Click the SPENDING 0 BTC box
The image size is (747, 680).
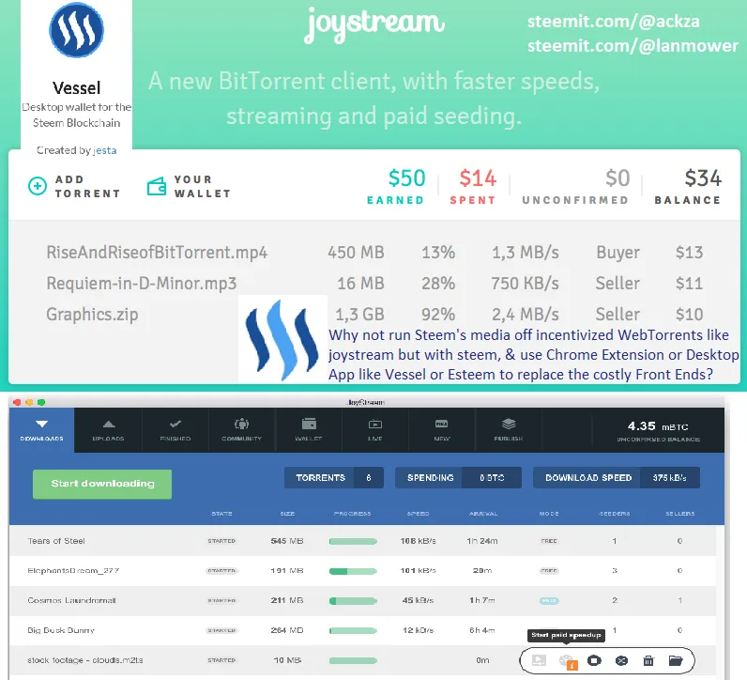pyautogui.click(x=458, y=478)
